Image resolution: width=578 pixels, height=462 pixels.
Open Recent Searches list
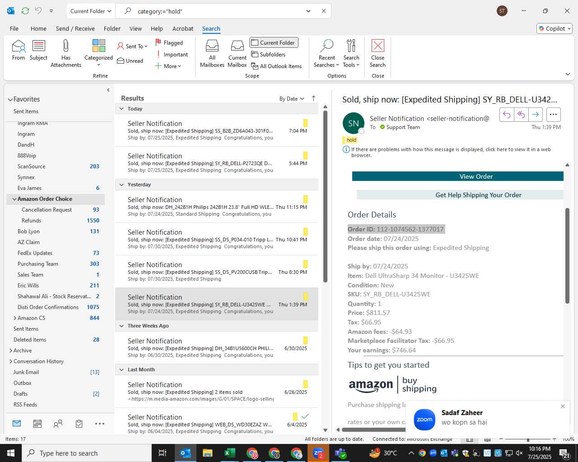click(x=326, y=53)
